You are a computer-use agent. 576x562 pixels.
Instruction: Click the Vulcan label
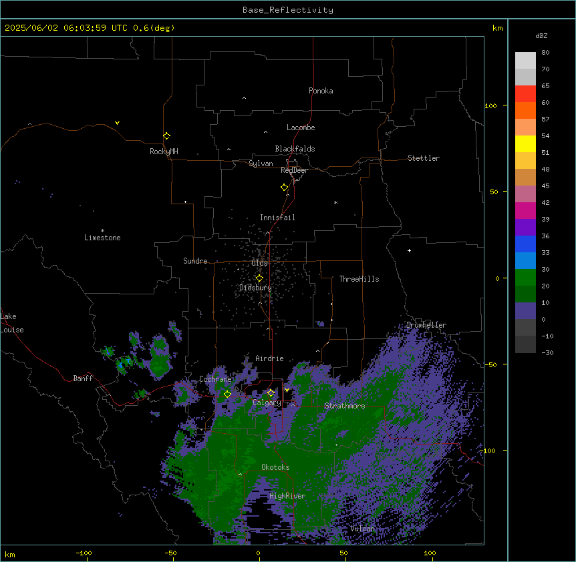pos(362,529)
